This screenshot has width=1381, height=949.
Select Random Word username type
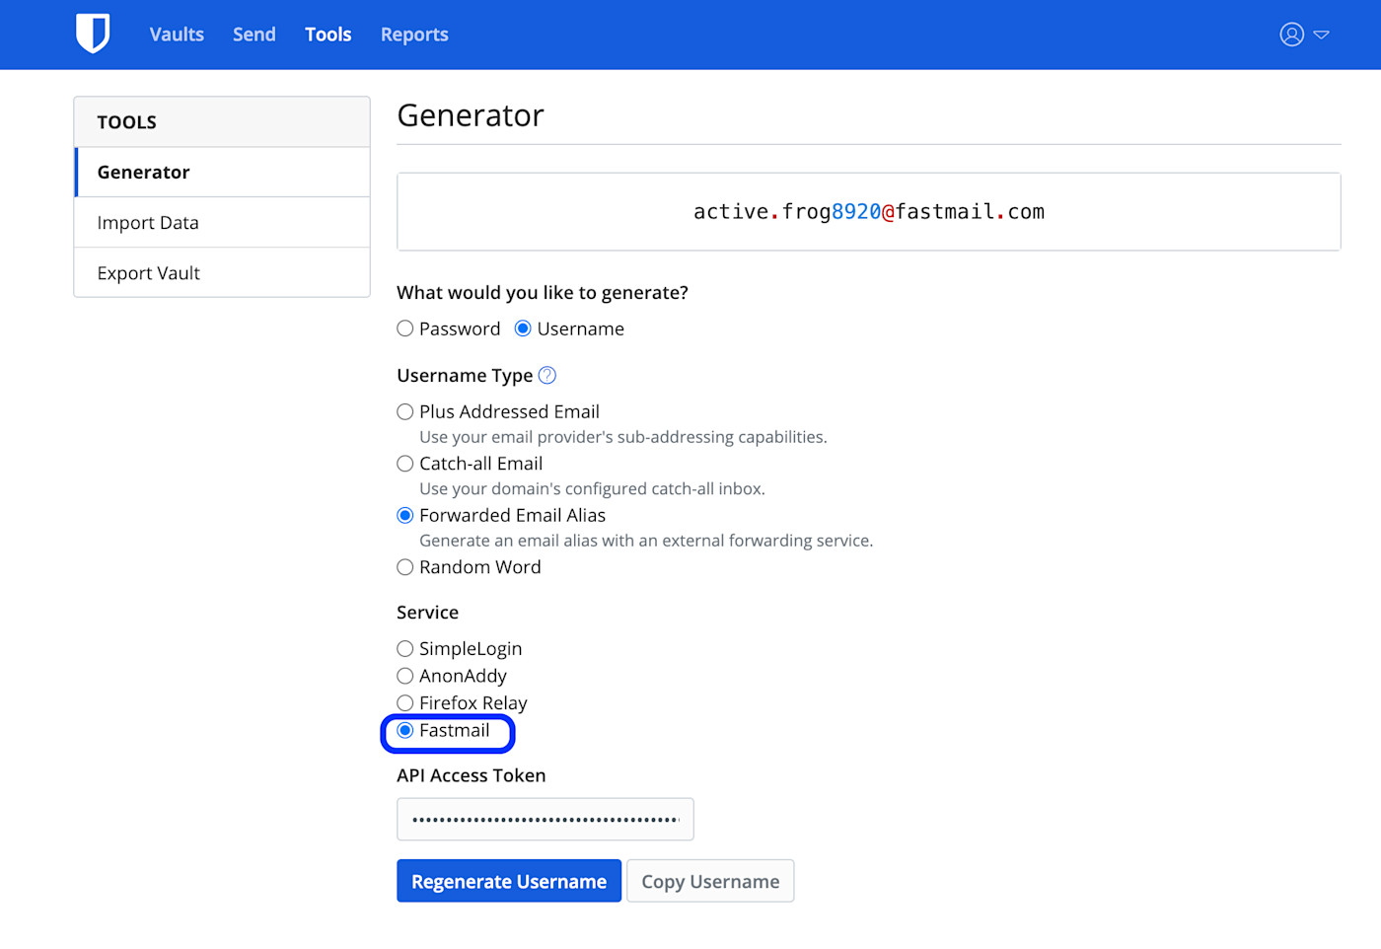405,567
